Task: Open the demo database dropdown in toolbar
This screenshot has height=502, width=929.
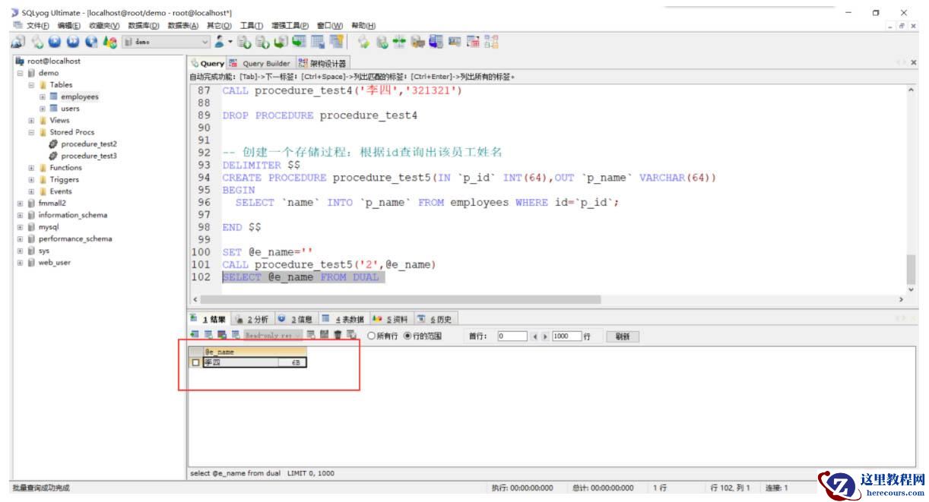Action: point(206,43)
